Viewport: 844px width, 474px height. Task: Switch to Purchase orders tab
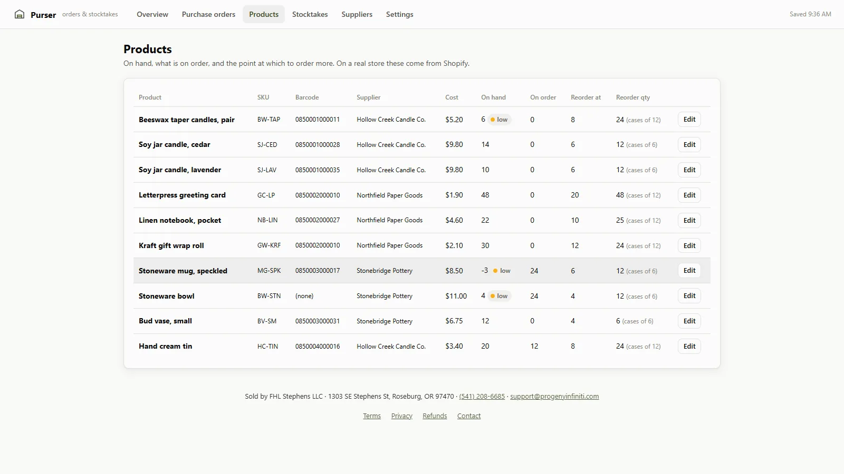(x=208, y=14)
